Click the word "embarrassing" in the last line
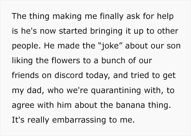191x136 pixels. [x=79, y=120]
